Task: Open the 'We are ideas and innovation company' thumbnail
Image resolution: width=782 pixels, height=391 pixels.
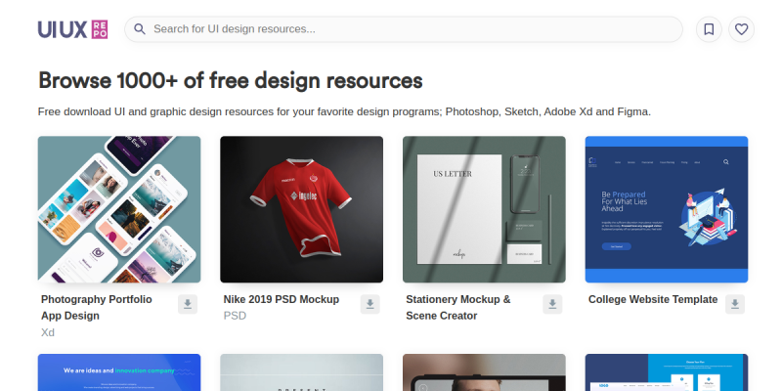Action: coord(119,372)
